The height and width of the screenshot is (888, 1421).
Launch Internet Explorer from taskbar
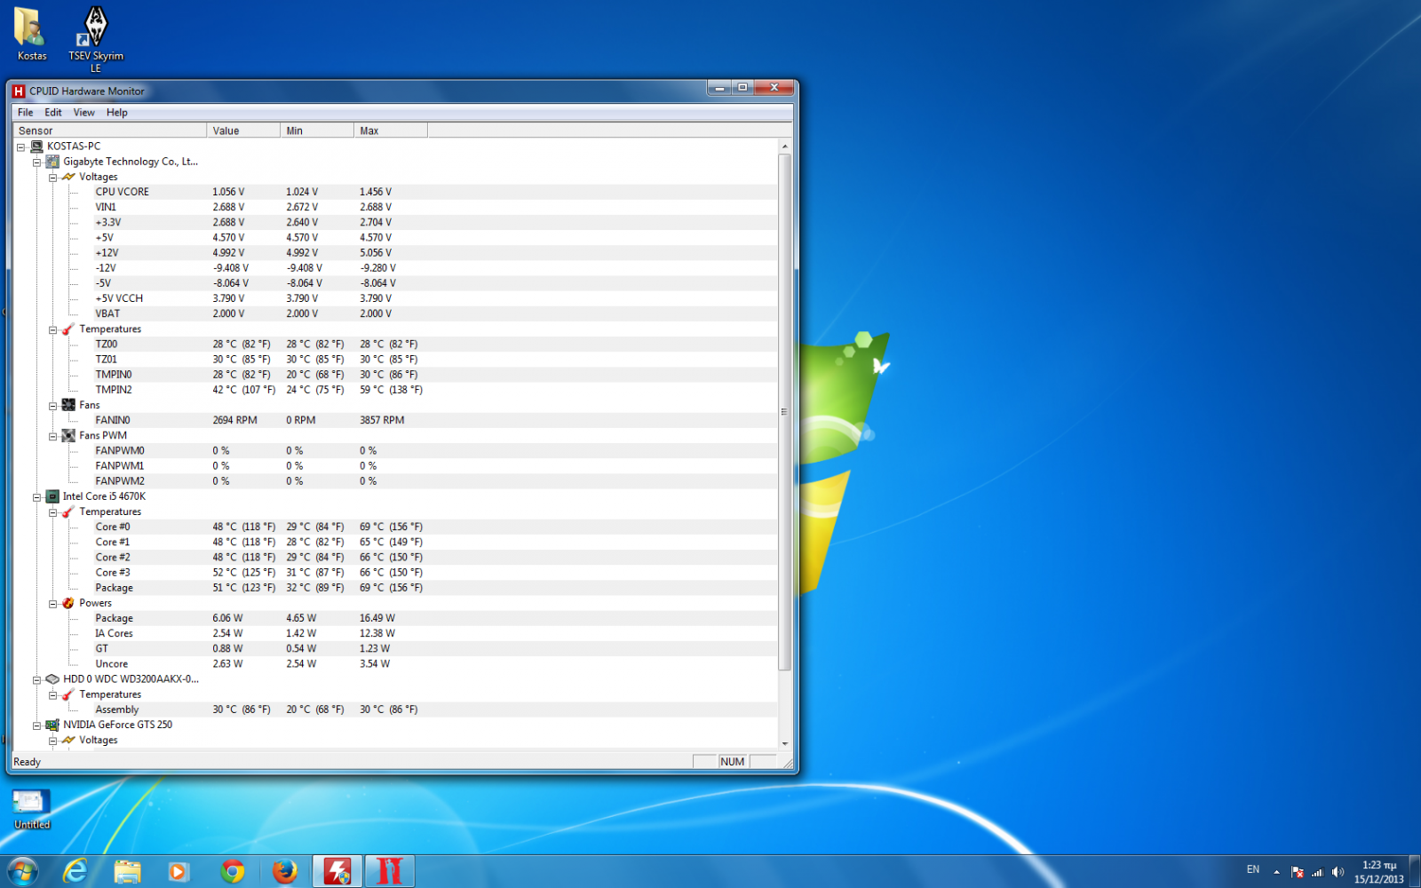[75, 871]
